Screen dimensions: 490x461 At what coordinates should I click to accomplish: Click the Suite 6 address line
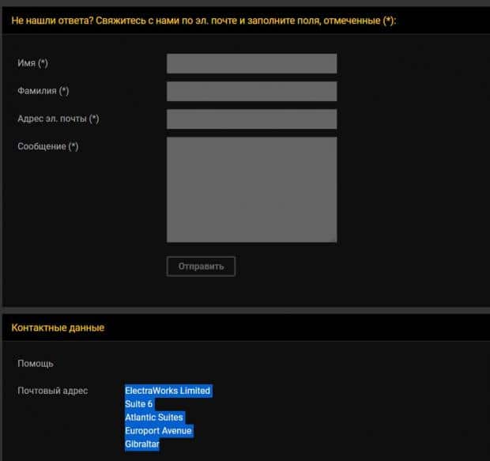139,404
